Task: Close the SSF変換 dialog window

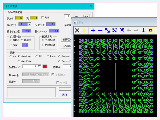Action: click(91, 6)
